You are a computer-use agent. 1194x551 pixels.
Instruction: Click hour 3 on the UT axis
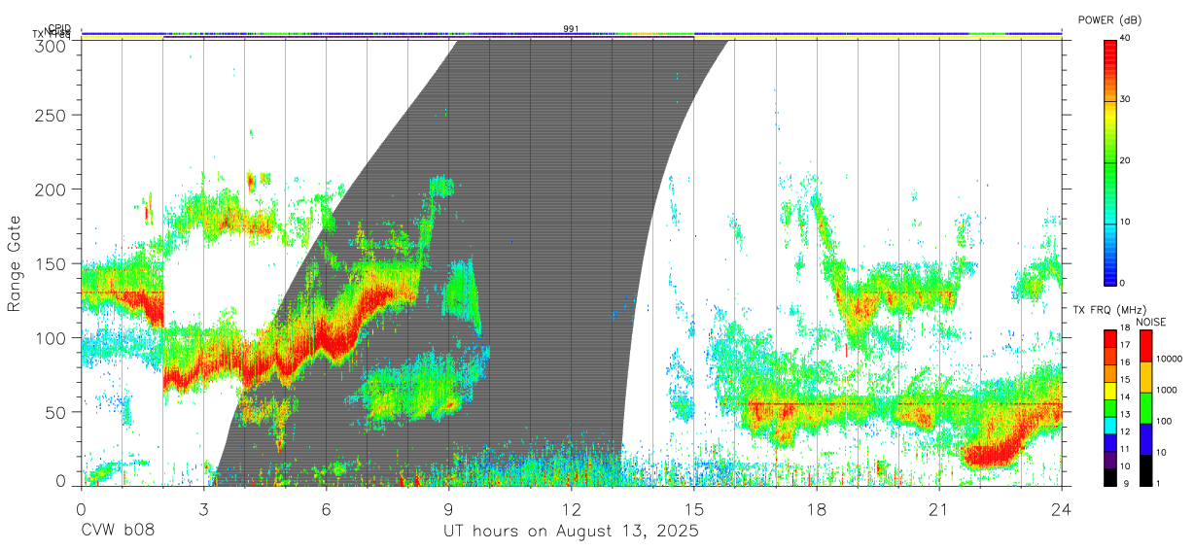pos(203,509)
